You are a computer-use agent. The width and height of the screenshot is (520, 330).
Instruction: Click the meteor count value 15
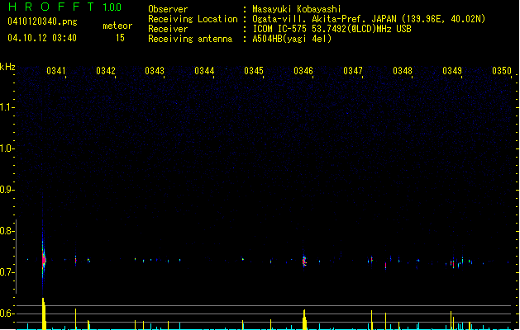(120, 38)
